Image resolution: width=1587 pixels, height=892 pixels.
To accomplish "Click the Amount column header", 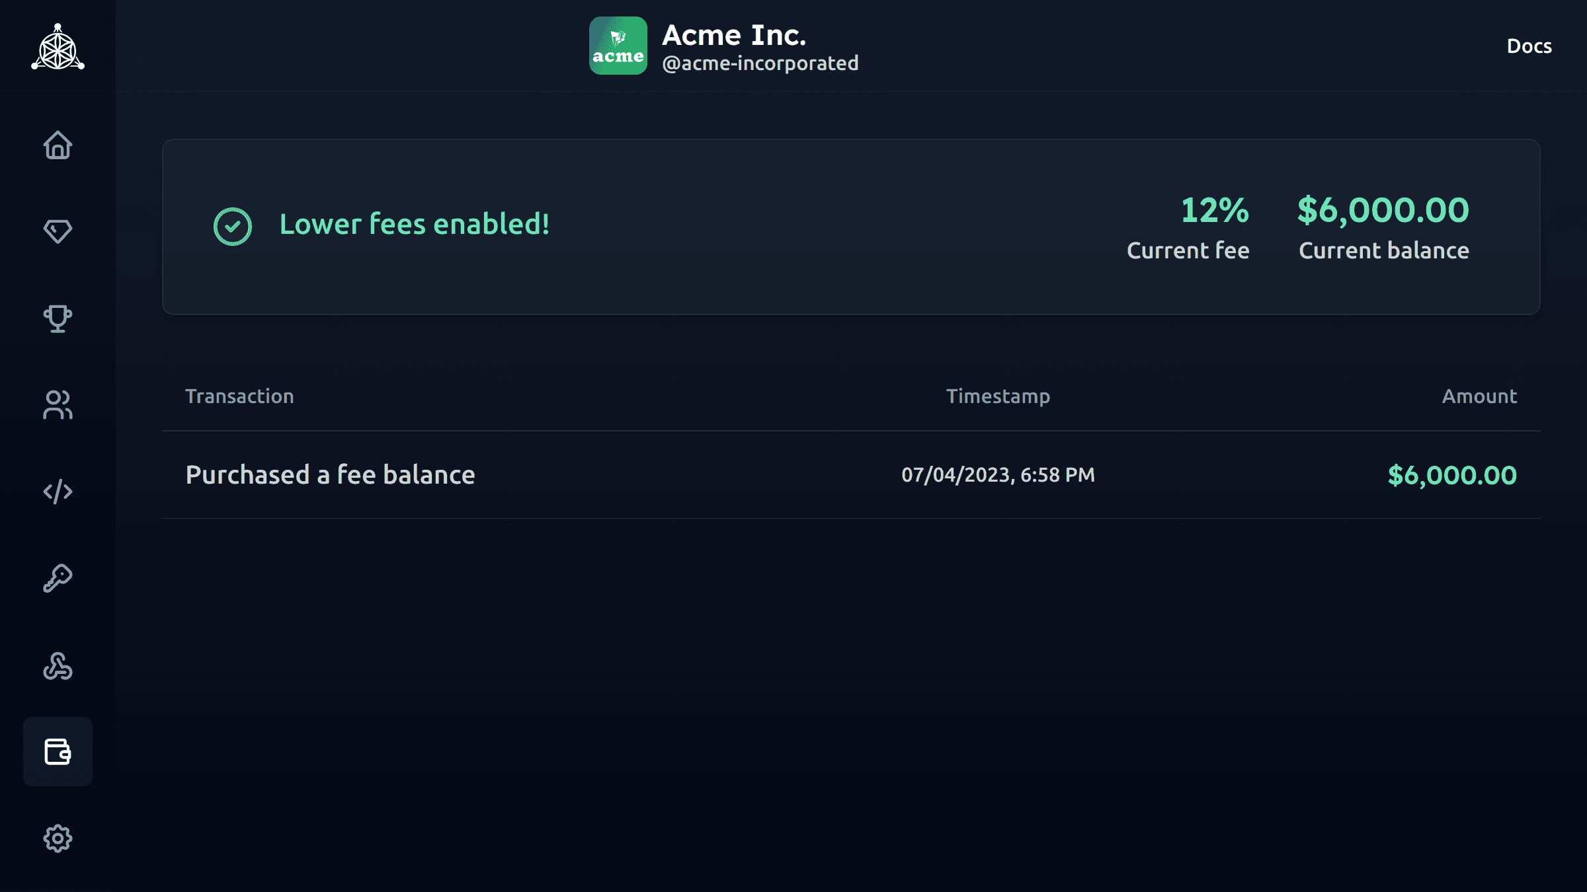I will (1479, 396).
